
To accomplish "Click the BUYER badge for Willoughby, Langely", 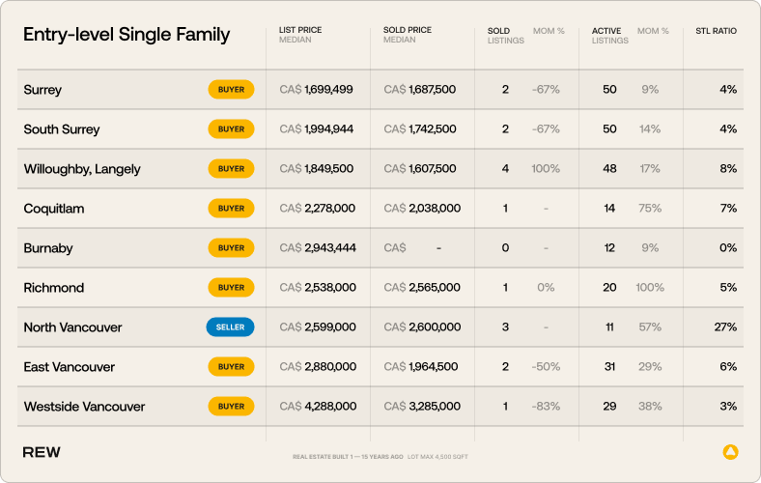I will 231,169.
